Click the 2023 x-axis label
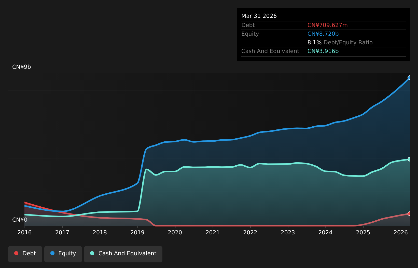This screenshot has width=418, height=268. (288, 233)
